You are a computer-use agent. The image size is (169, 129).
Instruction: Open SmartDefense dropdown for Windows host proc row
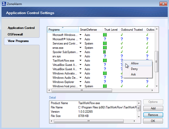[80, 86]
